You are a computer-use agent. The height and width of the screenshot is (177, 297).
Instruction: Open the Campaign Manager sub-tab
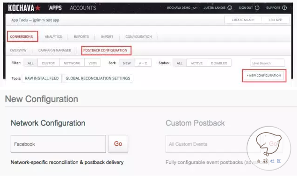(55, 50)
